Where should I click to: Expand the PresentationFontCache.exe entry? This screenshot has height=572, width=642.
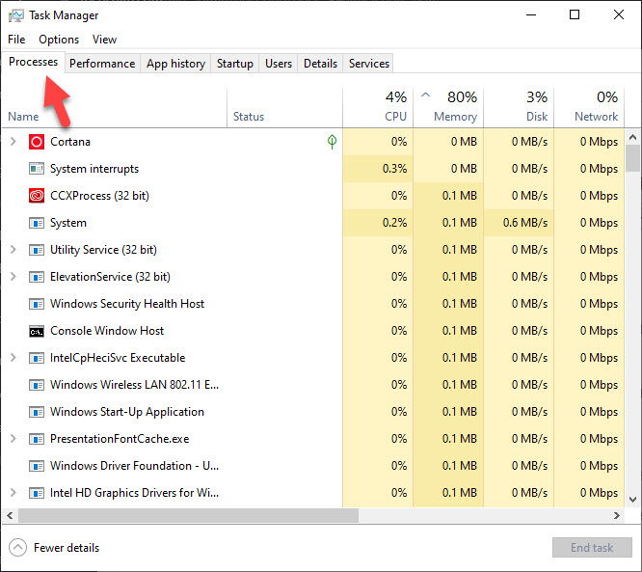[x=13, y=439]
